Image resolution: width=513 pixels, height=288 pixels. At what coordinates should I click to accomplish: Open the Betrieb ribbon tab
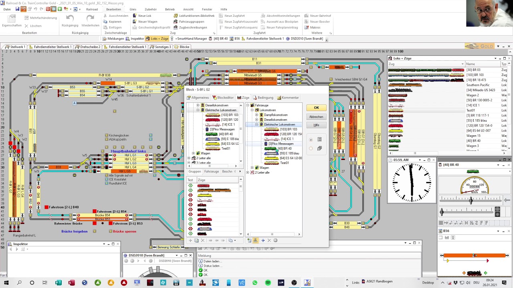[170, 9]
